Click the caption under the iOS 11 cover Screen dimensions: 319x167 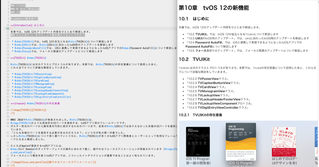click(198, 161)
